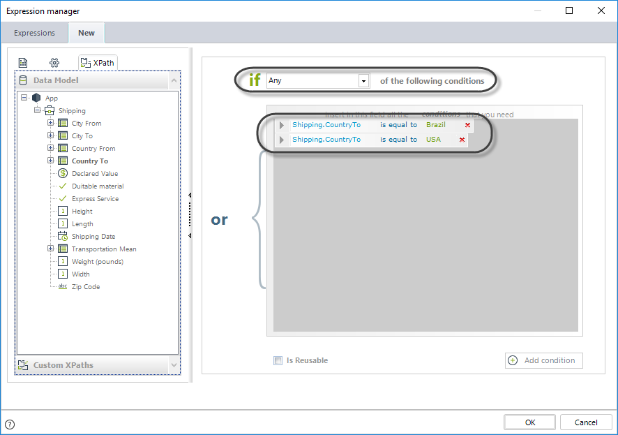Expand the USA condition row arrow
Screen dimensions: 618x435
(281, 140)
